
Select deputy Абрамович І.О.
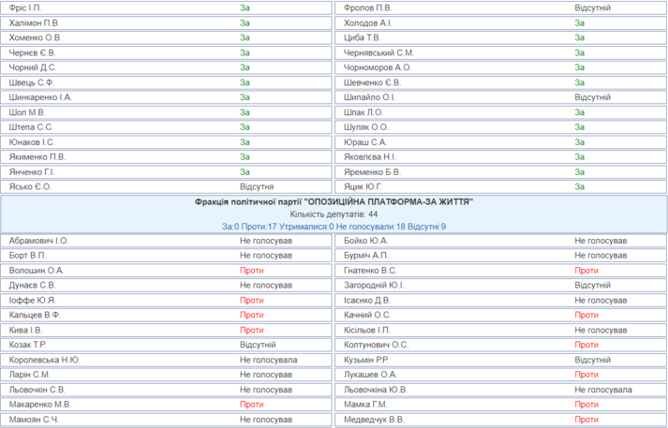(38, 241)
